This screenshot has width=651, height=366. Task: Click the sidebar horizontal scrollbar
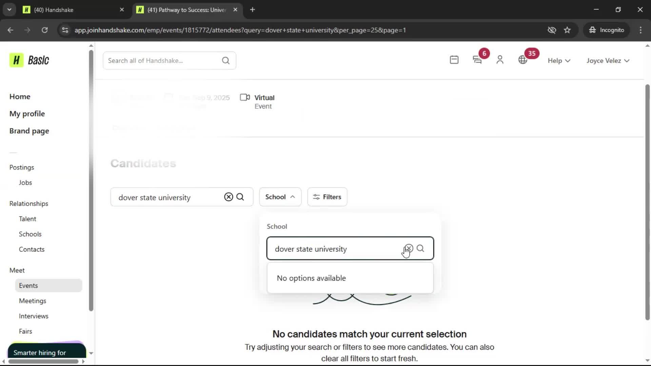43,361
